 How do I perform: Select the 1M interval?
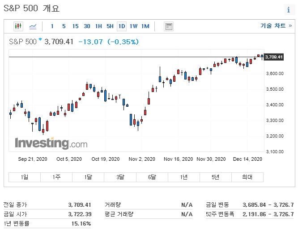pos(145,26)
